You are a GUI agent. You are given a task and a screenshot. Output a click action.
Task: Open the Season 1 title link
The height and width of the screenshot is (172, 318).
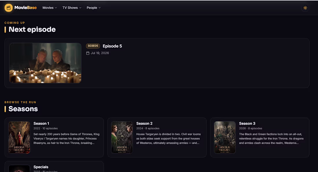click(x=41, y=124)
